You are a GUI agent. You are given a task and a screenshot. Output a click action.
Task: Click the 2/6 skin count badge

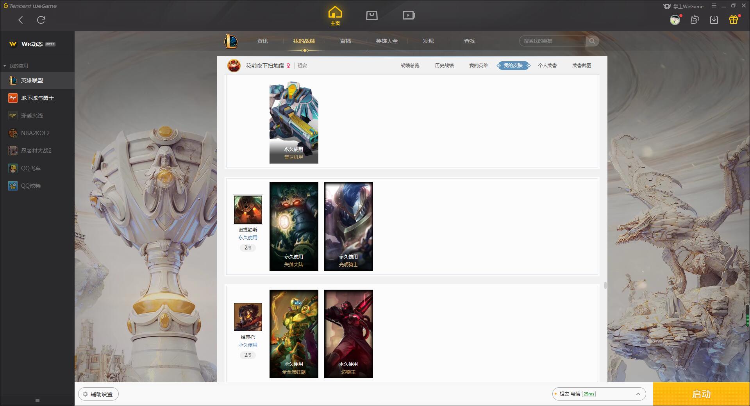pyautogui.click(x=248, y=248)
